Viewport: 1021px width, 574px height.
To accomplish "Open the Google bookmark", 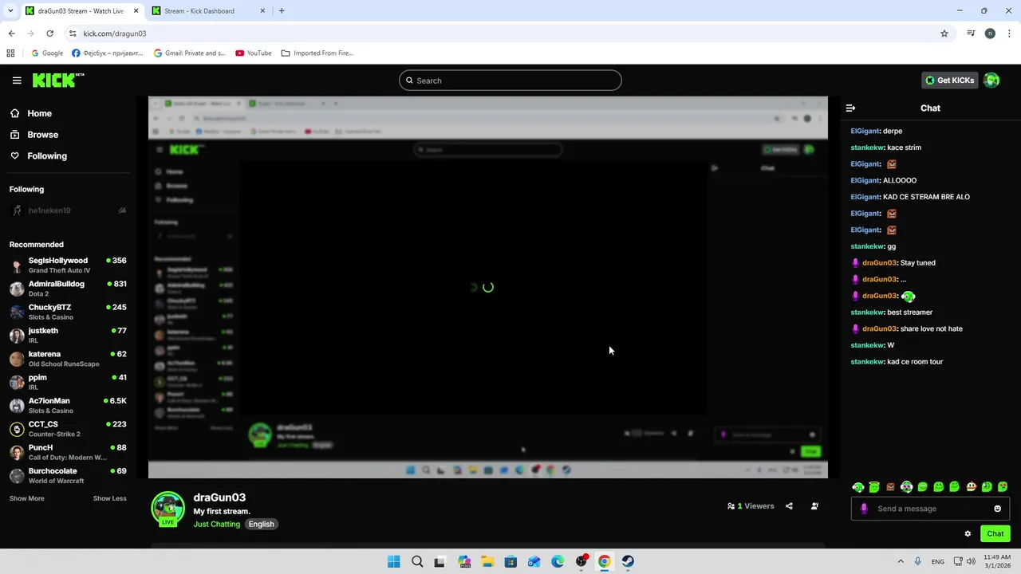I will tap(47, 53).
